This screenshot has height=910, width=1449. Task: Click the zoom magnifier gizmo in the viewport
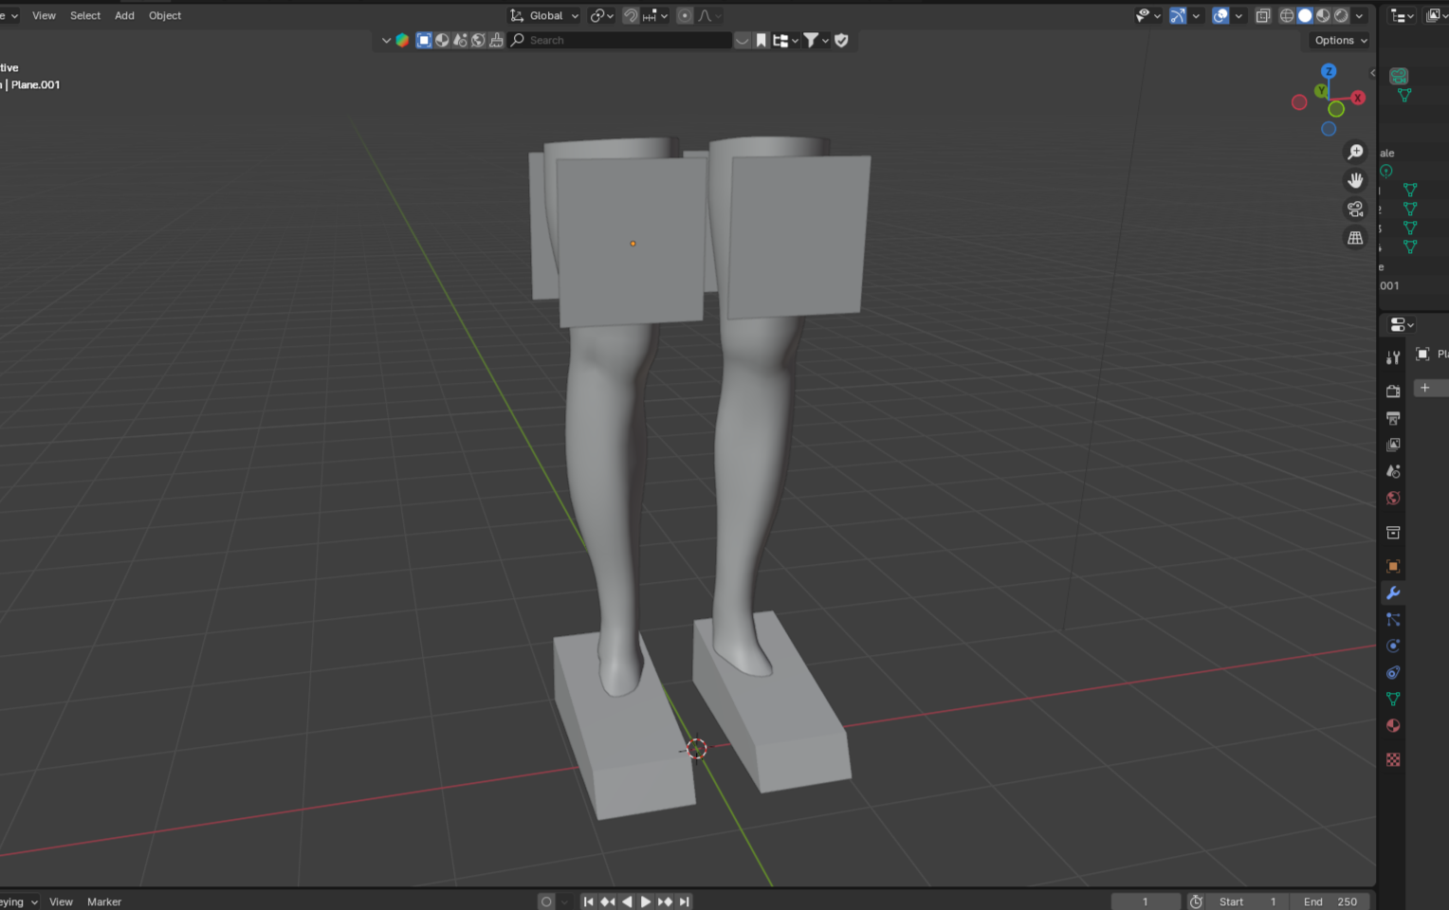1355,153
